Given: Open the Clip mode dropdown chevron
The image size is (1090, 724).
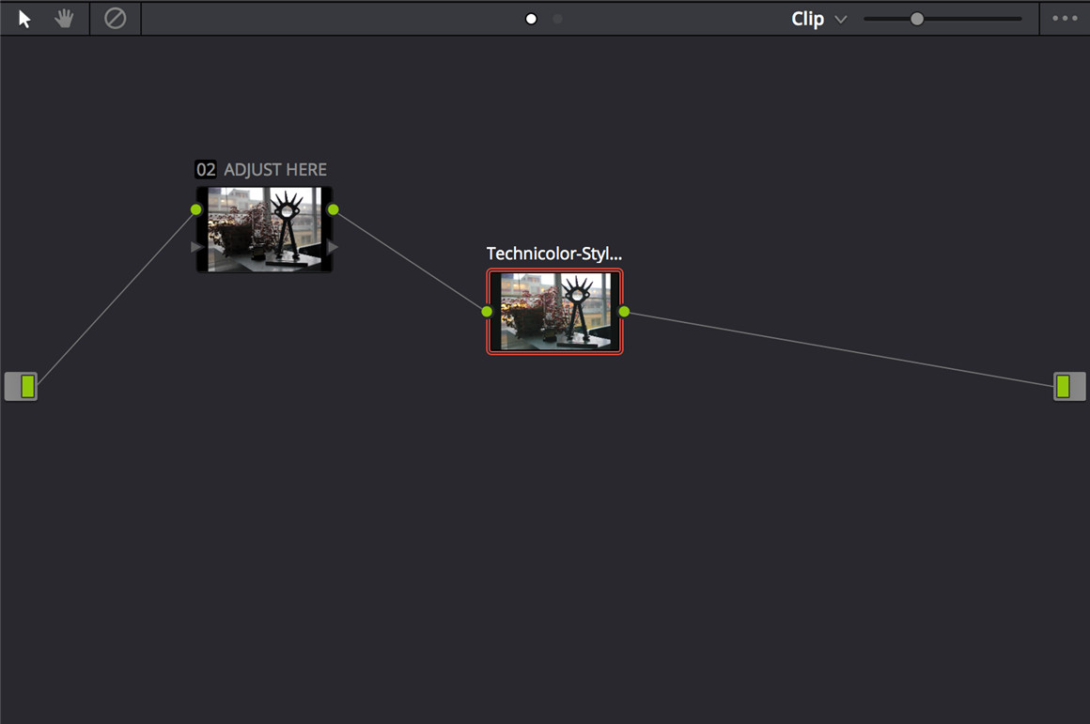Looking at the screenshot, I should pyautogui.click(x=840, y=20).
